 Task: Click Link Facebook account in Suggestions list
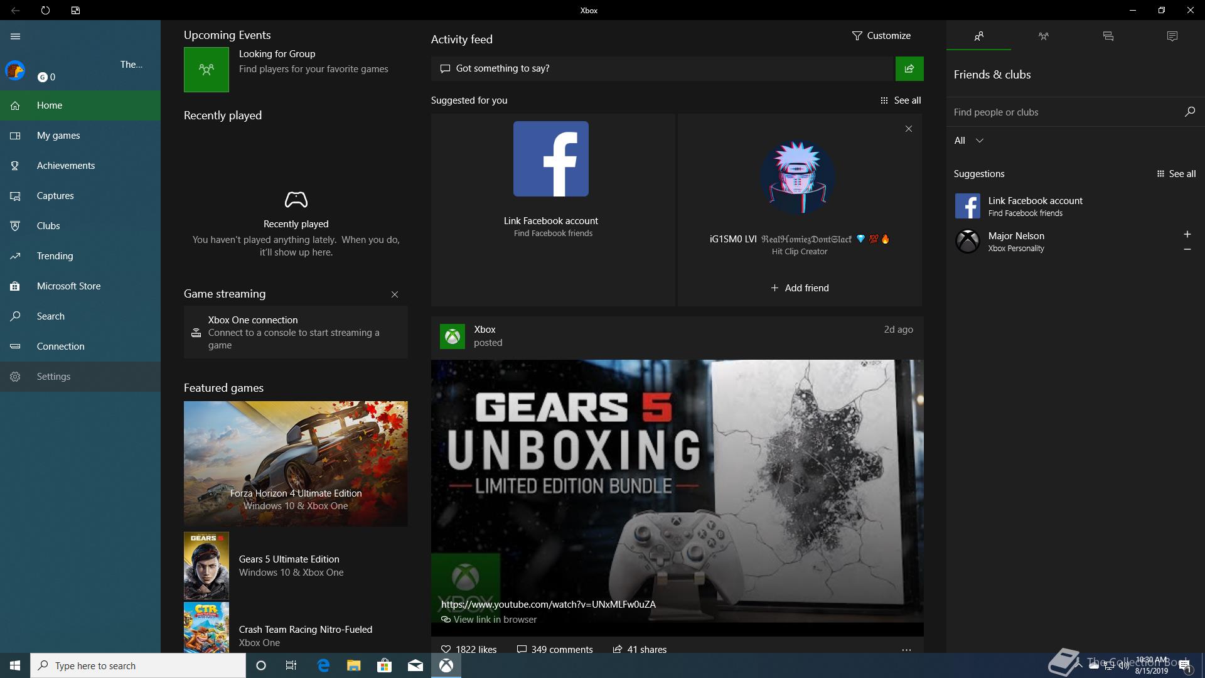pos(1076,206)
